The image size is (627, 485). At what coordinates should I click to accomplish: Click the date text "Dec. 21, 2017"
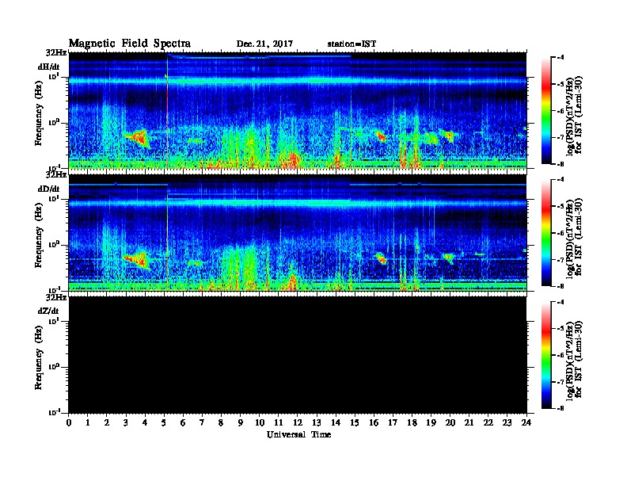264,44
